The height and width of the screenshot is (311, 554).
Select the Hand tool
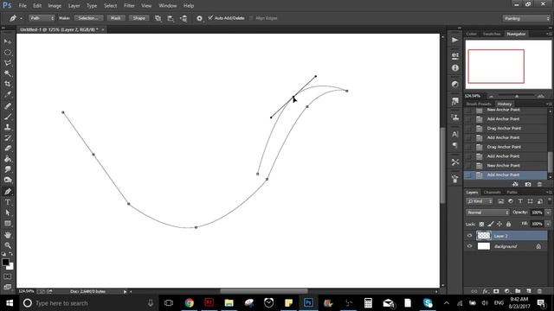(8, 235)
